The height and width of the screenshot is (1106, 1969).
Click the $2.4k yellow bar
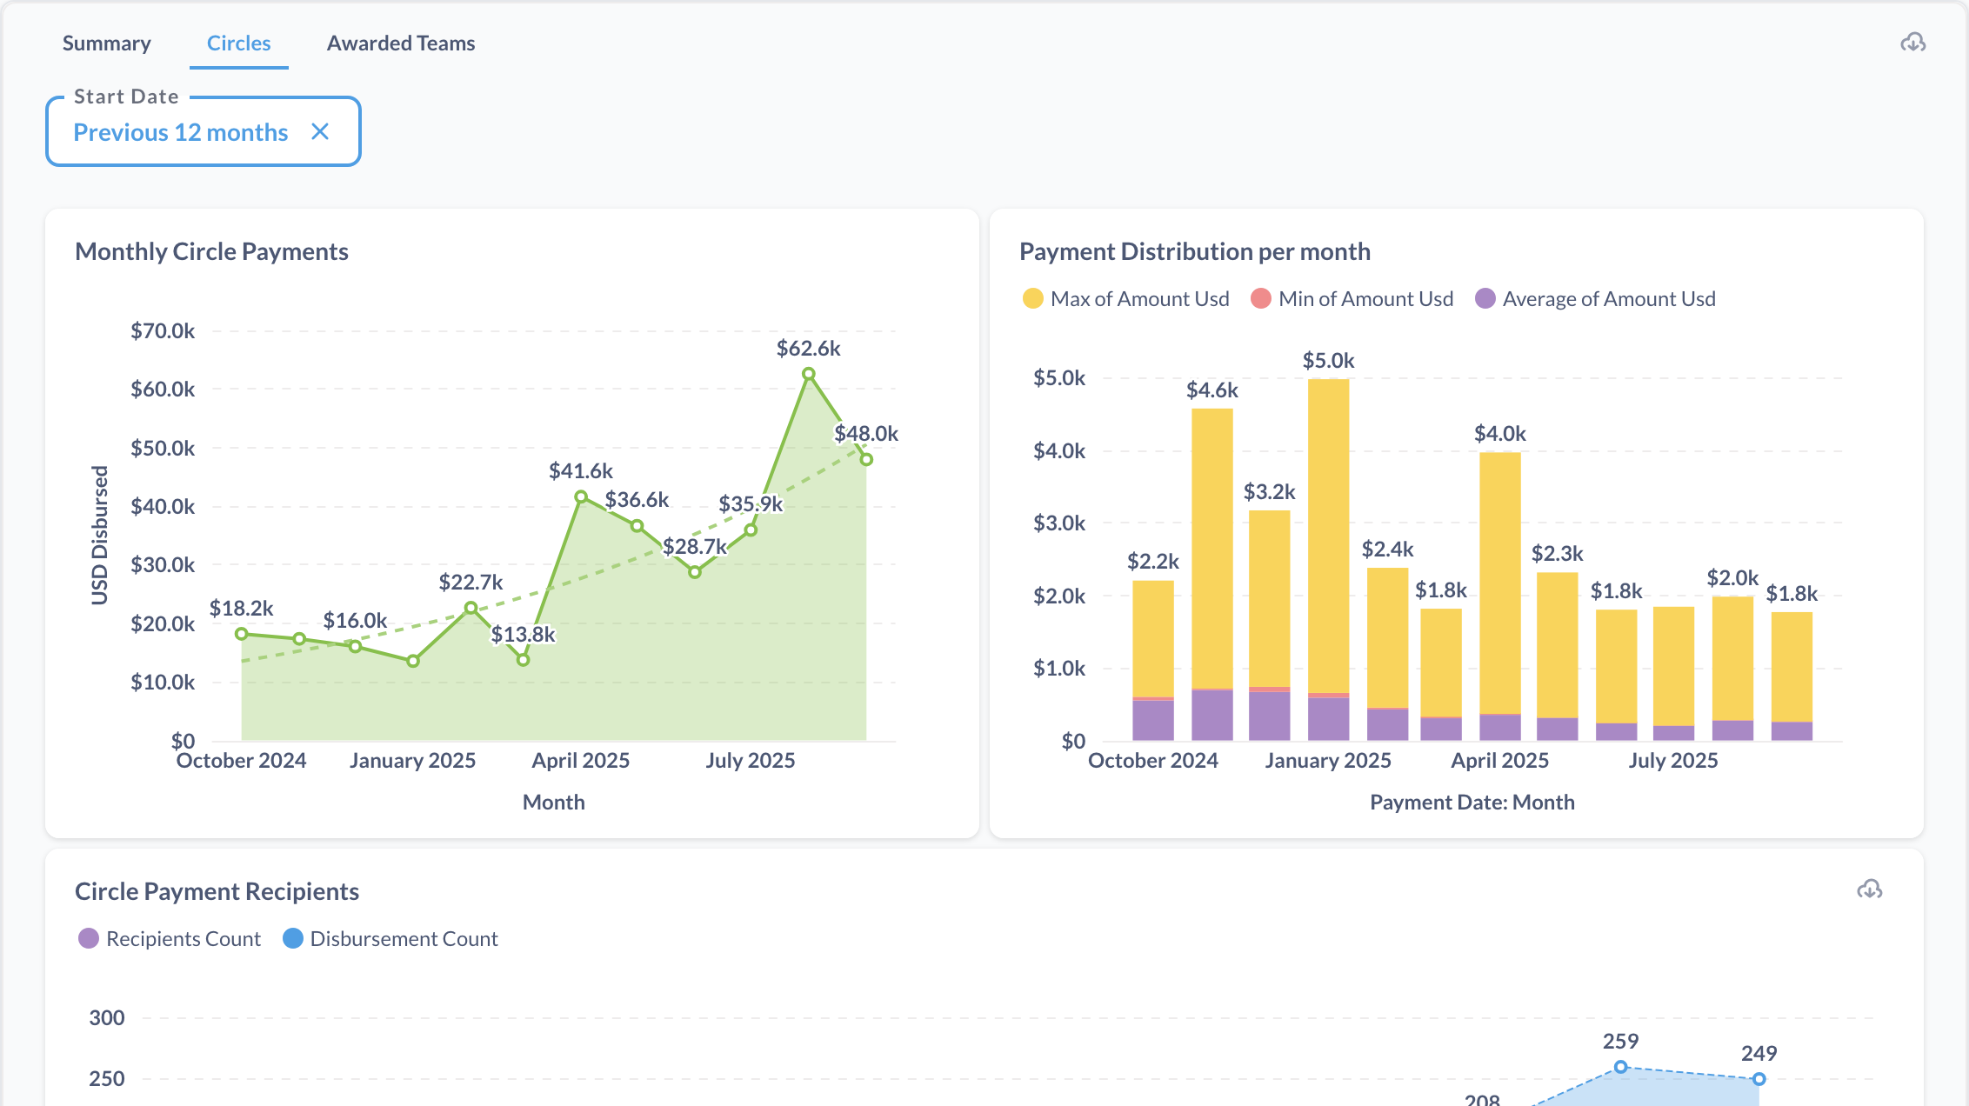coord(1388,637)
